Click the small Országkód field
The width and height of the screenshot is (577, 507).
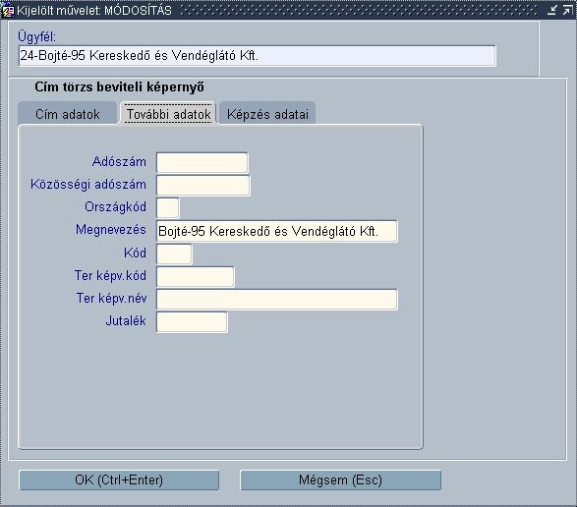point(168,208)
